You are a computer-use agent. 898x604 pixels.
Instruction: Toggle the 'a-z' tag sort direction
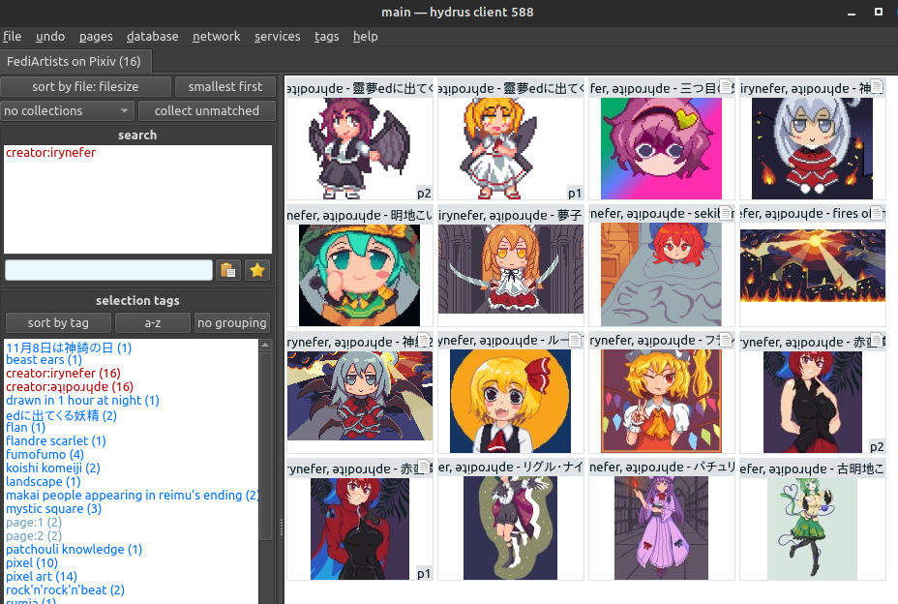(153, 322)
